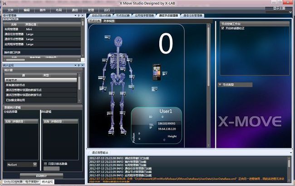Switch to the 应用程序管理器 tab
The height and width of the screenshot is (186, 295).
144,15
